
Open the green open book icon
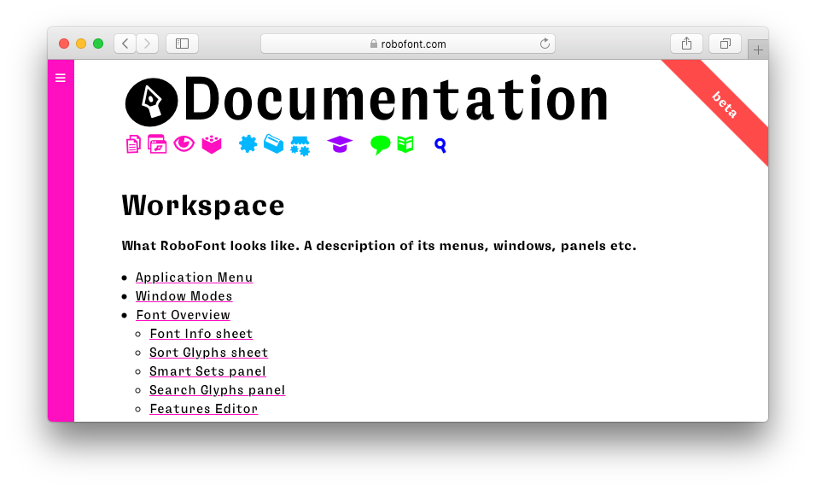click(x=405, y=143)
